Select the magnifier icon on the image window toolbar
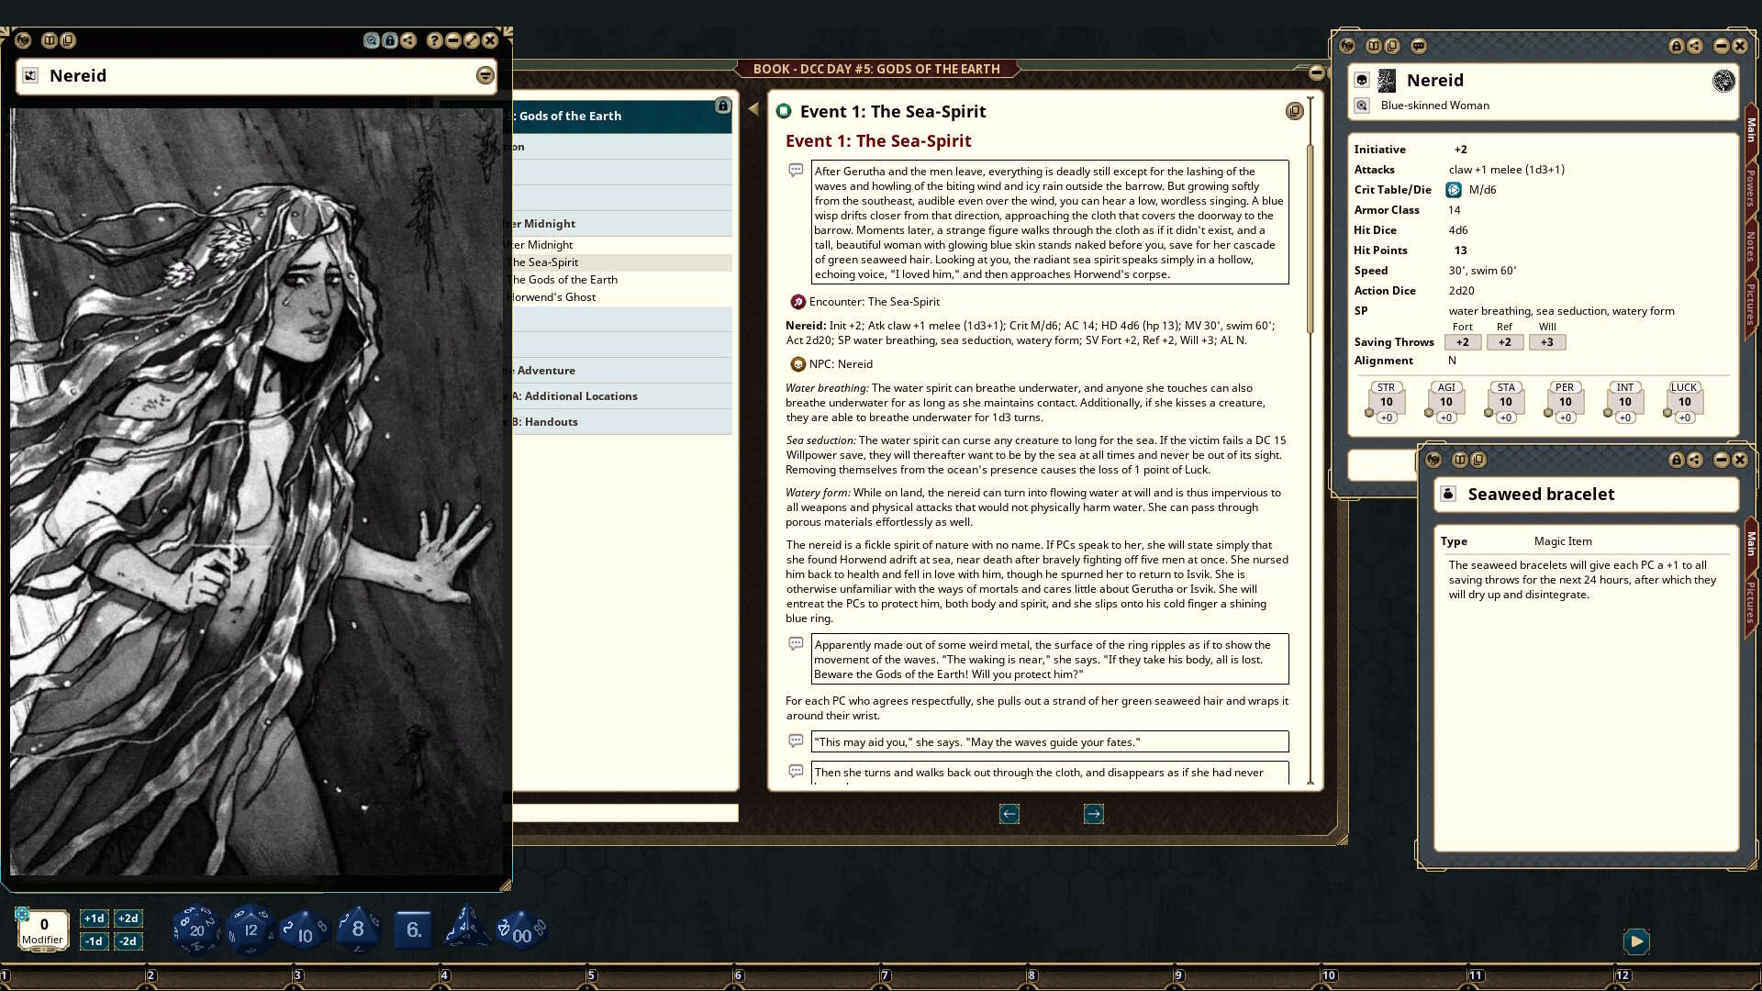 [x=369, y=40]
